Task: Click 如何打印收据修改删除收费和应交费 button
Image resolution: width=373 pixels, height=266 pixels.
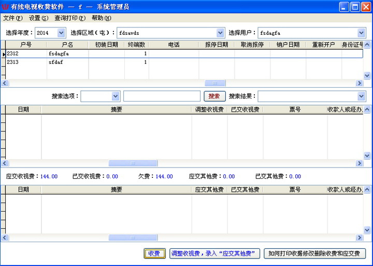Action: click(315, 254)
